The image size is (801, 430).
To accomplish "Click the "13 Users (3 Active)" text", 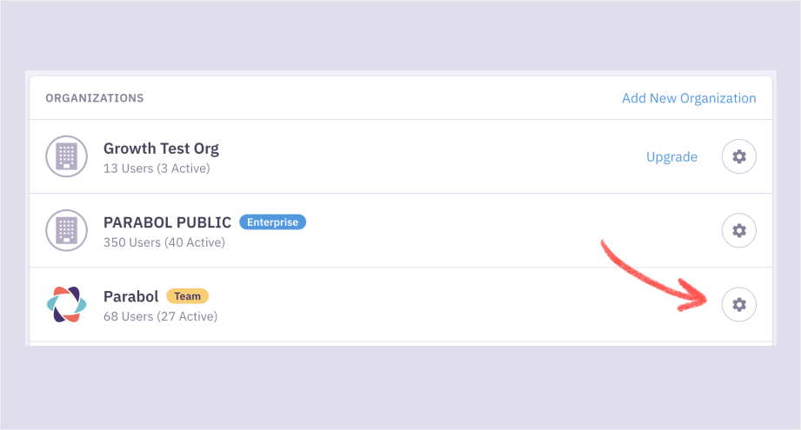I will coord(157,168).
